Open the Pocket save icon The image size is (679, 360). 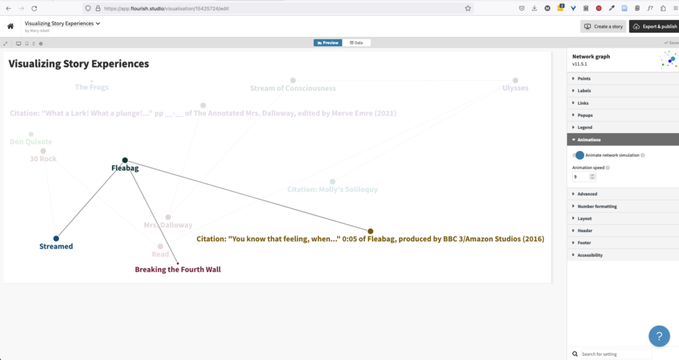(x=522, y=8)
